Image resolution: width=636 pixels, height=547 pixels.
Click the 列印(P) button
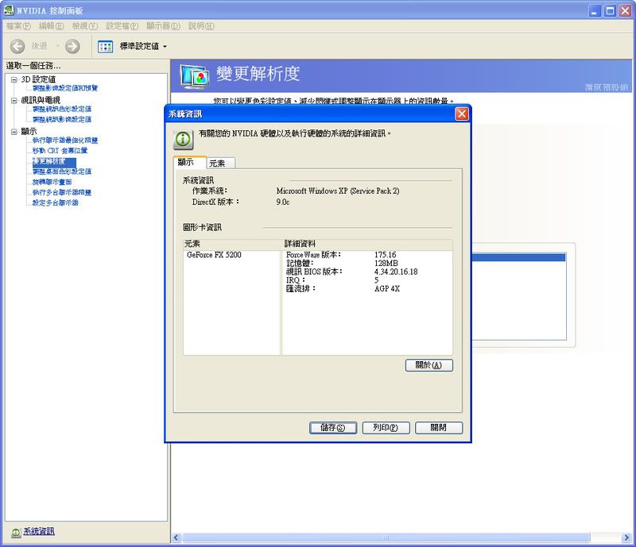(x=386, y=428)
